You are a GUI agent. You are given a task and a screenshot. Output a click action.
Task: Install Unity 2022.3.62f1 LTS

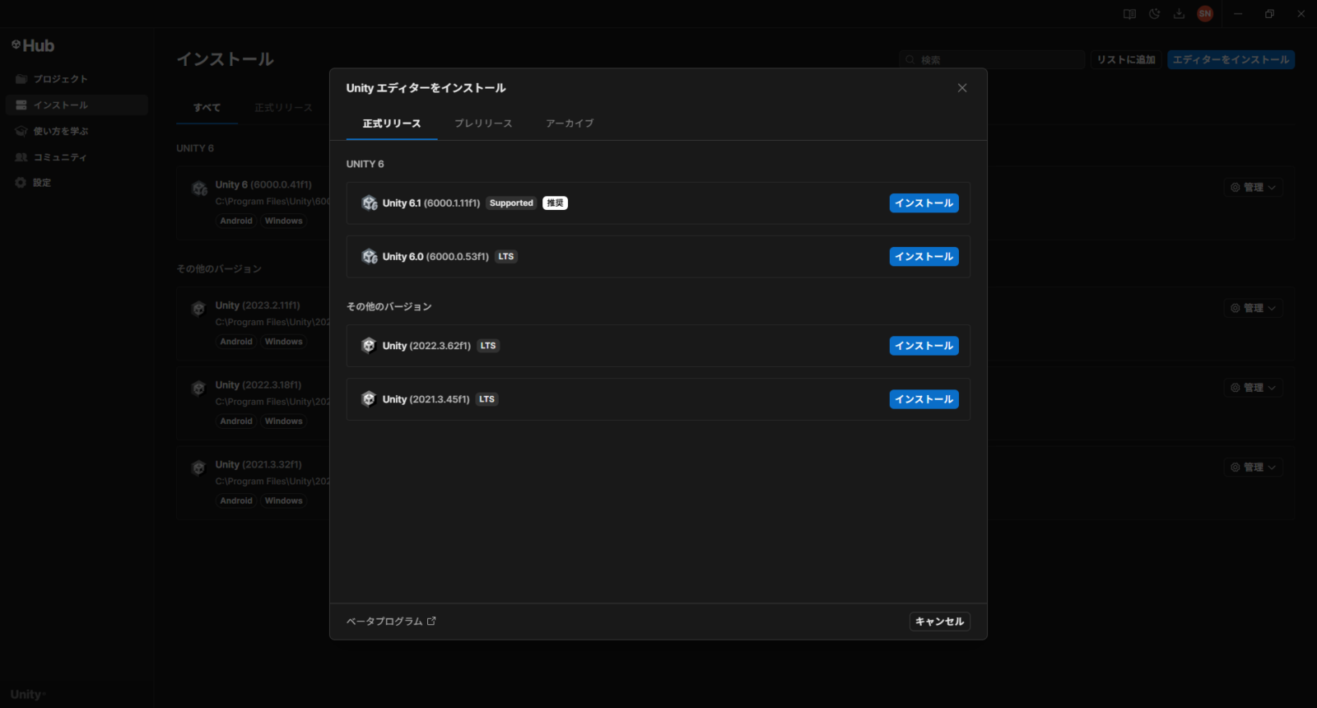click(x=924, y=346)
